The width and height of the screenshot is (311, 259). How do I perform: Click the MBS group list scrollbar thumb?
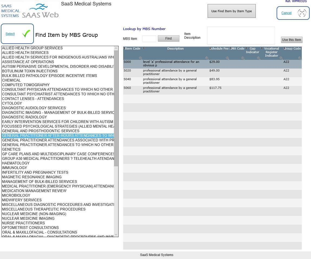coord(116,108)
